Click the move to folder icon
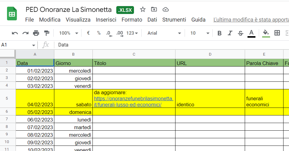Viewport: 289px width, 151px height. point(154,9)
